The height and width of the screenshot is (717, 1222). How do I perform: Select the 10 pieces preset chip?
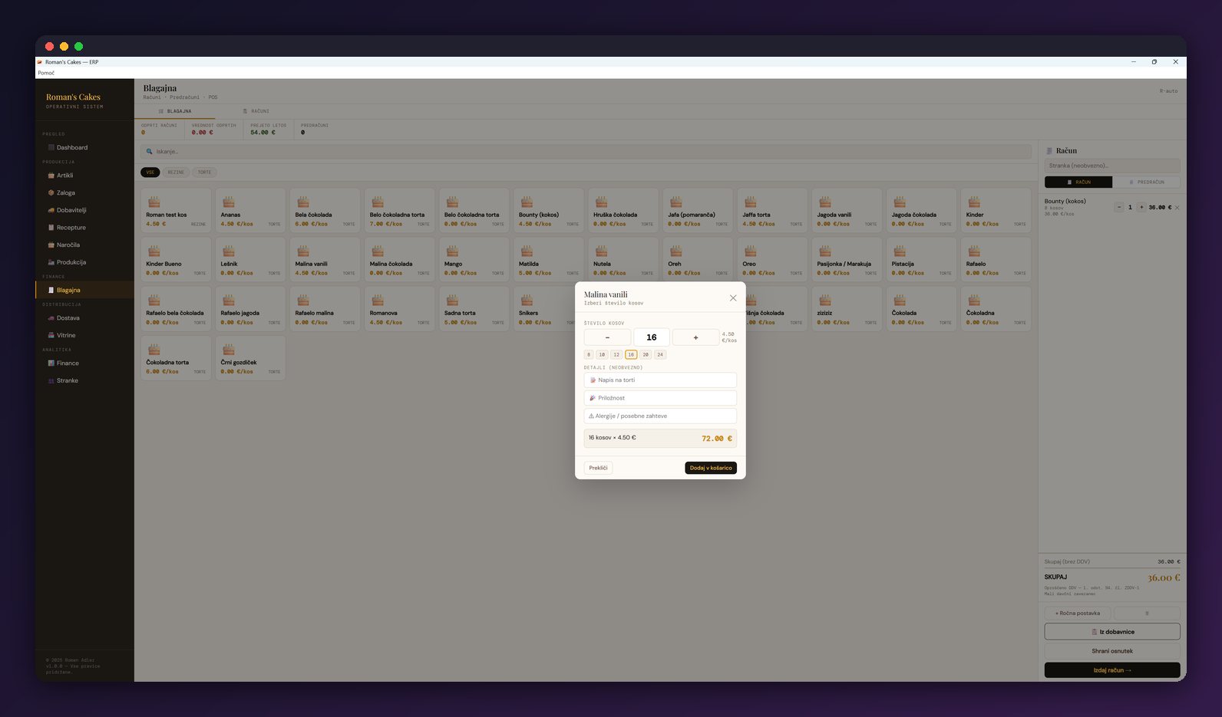point(602,355)
